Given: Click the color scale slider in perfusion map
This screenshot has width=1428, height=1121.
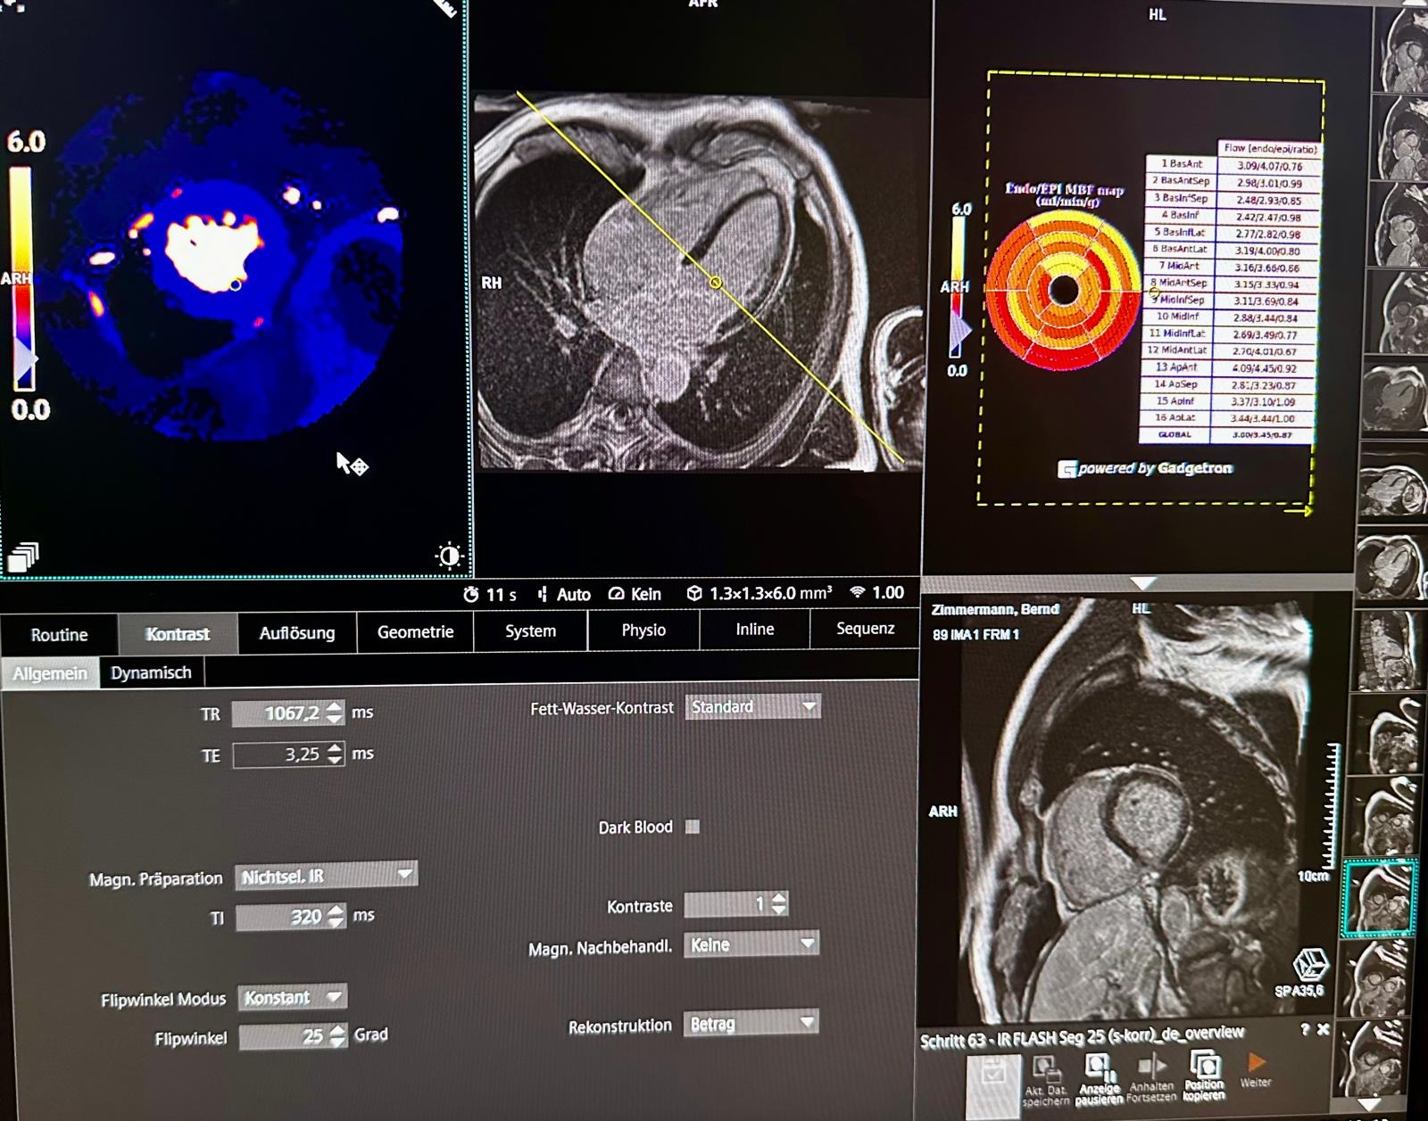Looking at the screenshot, I should [26, 361].
